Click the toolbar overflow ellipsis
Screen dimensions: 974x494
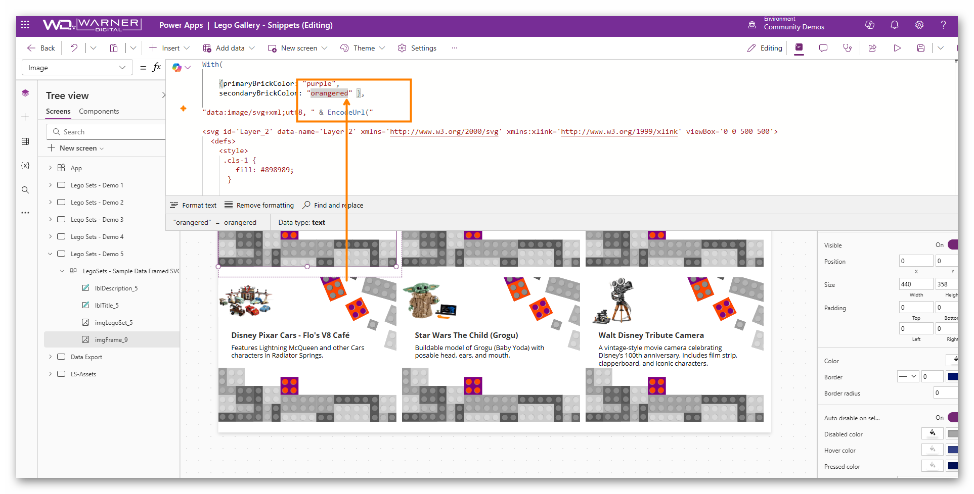(455, 48)
